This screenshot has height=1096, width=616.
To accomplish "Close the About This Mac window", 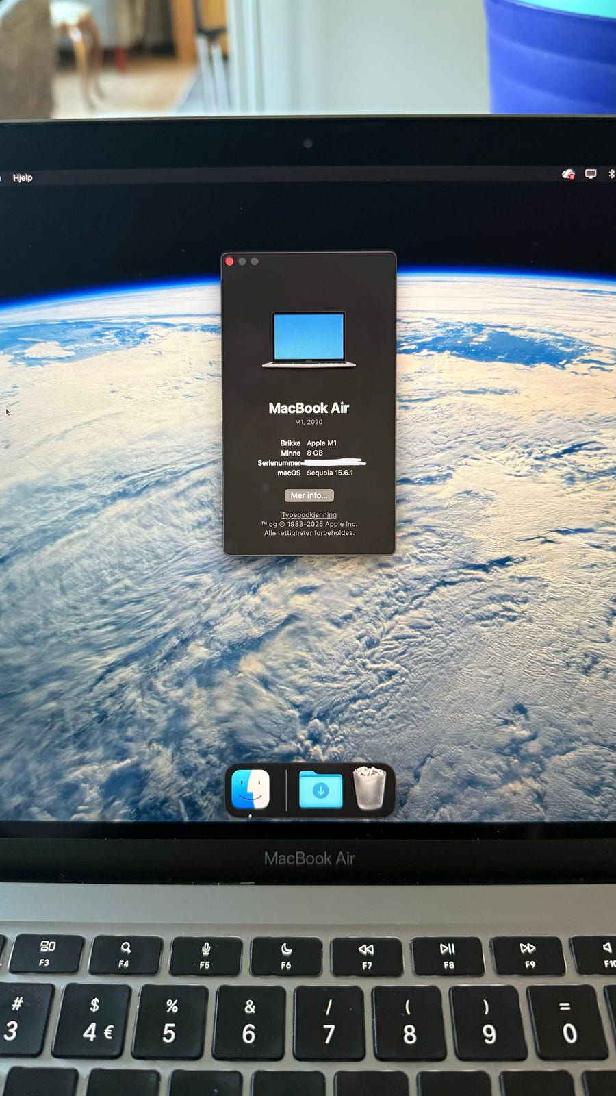I will (230, 262).
